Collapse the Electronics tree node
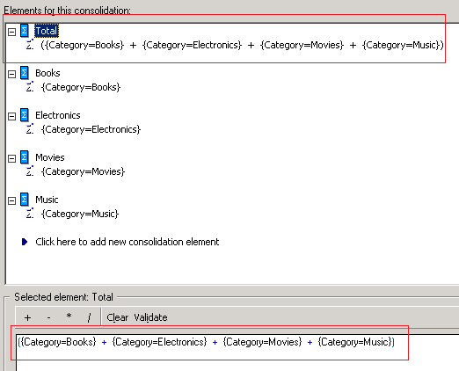The image size is (459, 371). pyautogui.click(x=11, y=116)
